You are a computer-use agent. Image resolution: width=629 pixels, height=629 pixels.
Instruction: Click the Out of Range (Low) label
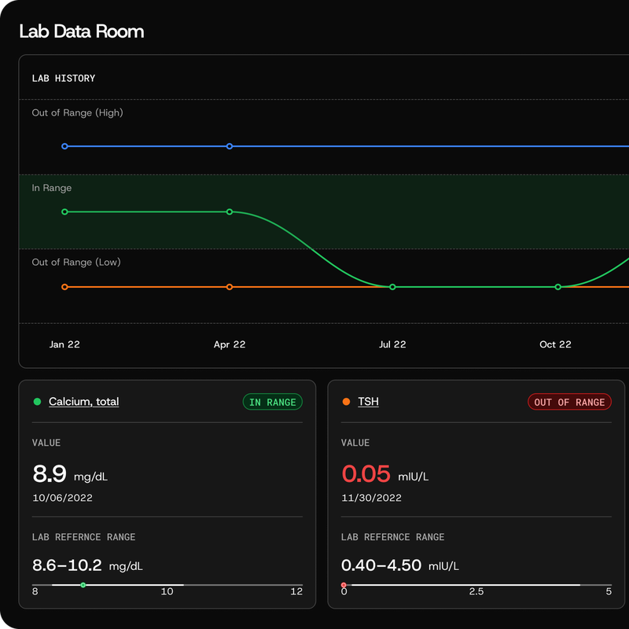[76, 263]
